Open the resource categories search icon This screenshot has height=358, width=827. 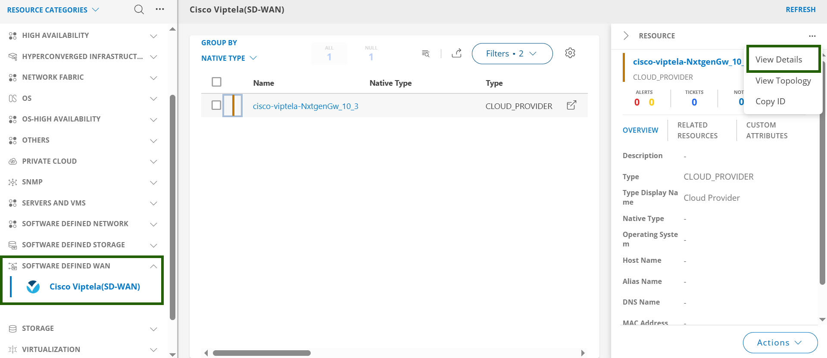click(x=139, y=9)
